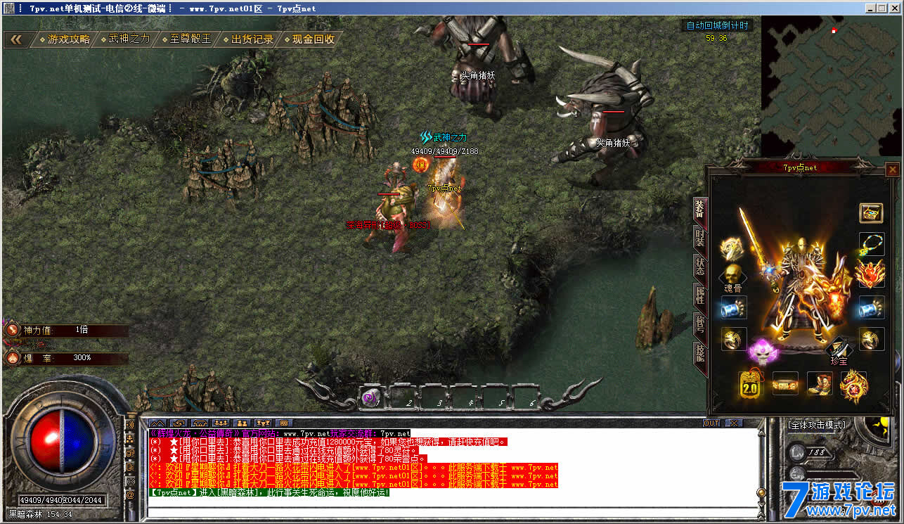This screenshot has height=524, width=904.
Task: Select the 2.0 golden talisman slot
Action: click(x=751, y=385)
